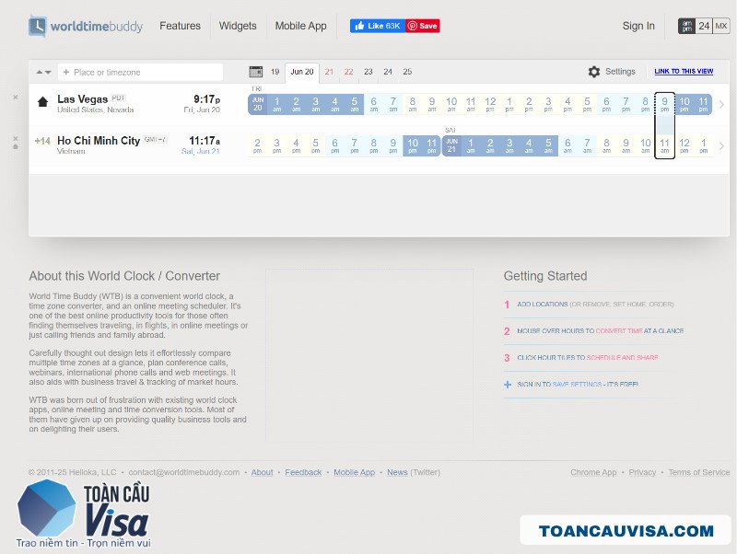Click the Place or timezone input field

pyautogui.click(x=141, y=73)
